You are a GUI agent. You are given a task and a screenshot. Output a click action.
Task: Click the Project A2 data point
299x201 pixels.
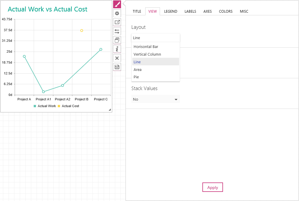pyautogui.click(x=62, y=86)
